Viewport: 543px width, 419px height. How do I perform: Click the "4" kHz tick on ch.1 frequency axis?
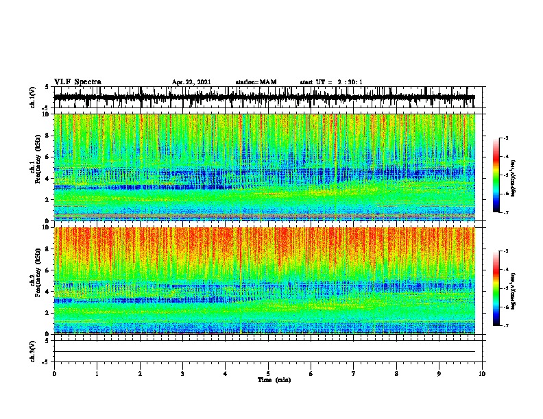(x=49, y=178)
